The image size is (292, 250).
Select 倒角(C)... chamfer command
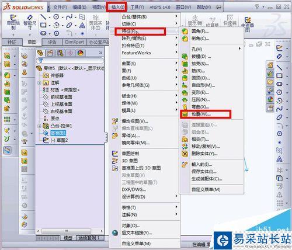pos(200,39)
